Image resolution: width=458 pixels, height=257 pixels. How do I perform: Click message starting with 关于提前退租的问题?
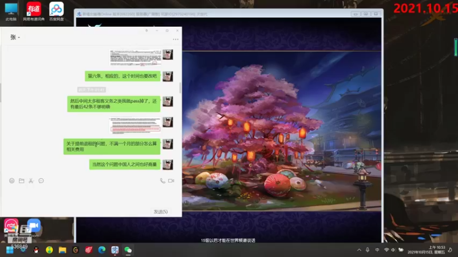click(112, 146)
